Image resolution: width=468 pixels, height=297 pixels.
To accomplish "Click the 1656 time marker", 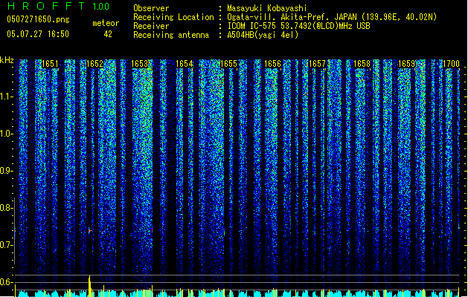I will coord(273,64).
